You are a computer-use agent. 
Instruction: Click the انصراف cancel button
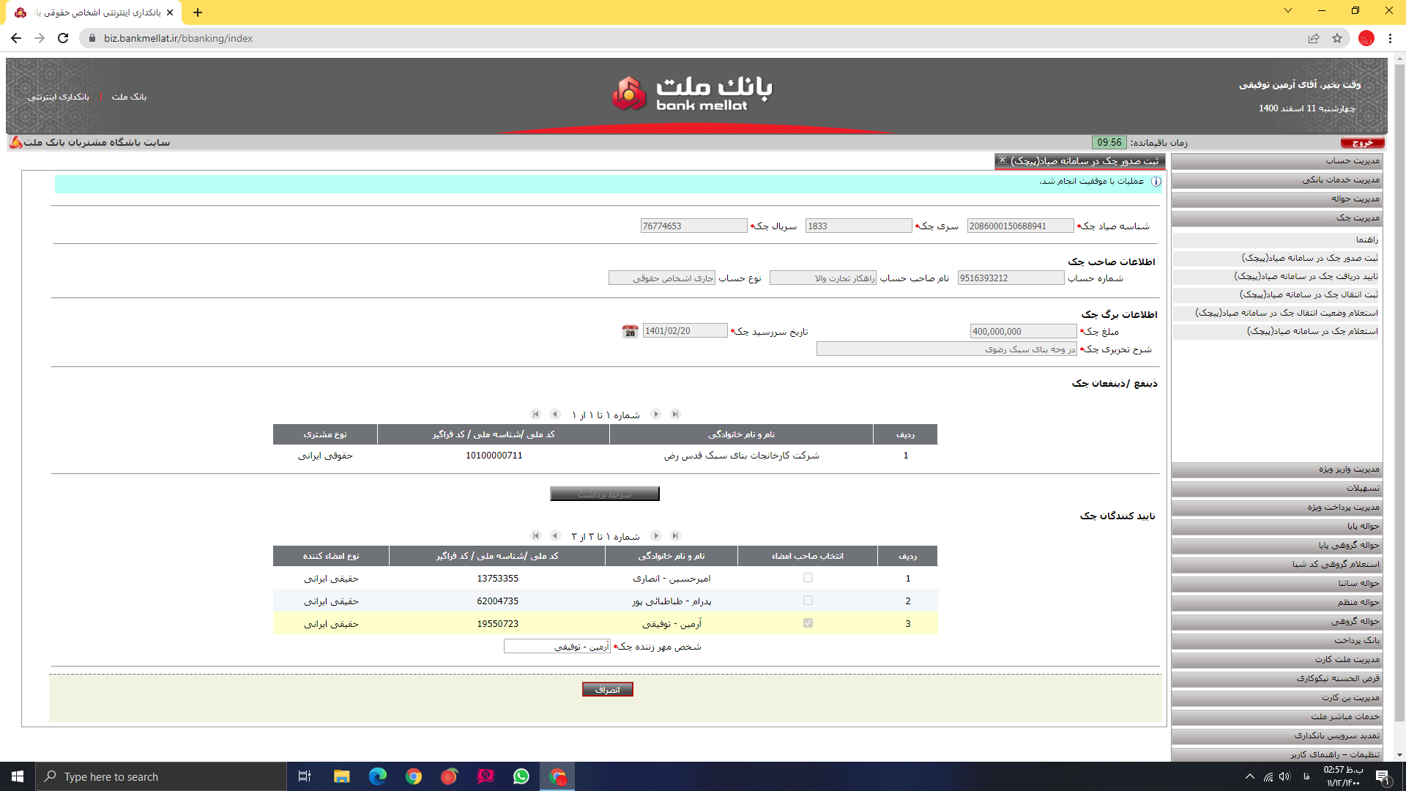coord(607,690)
